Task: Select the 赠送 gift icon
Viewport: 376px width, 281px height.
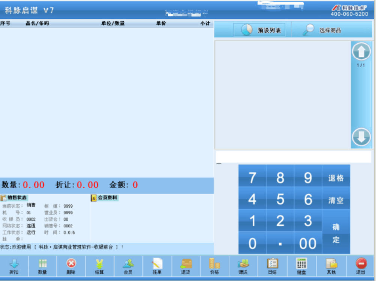Action: (x=243, y=266)
